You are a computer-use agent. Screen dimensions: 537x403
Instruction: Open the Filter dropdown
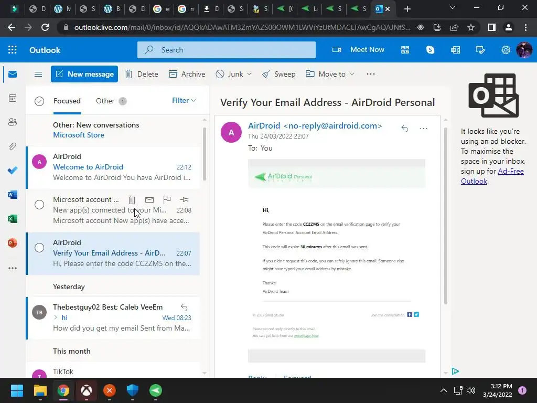coord(184,100)
